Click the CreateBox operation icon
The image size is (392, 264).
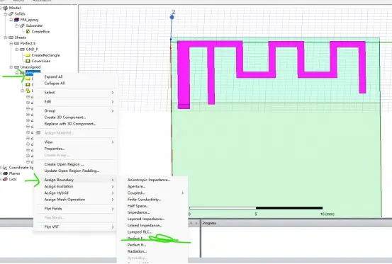[x=28, y=31]
